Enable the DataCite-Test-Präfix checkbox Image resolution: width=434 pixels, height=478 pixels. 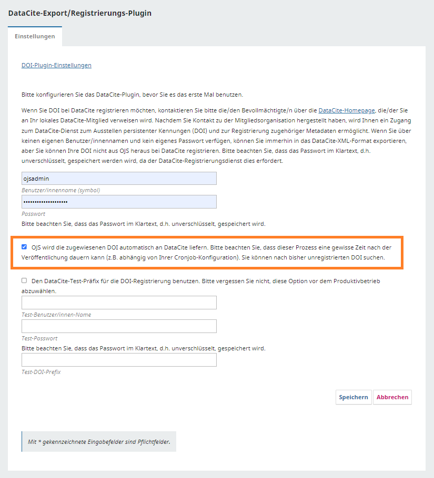coord(24,281)
